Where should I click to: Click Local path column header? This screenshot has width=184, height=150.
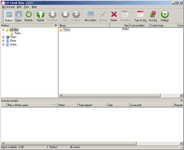point(151,105)
